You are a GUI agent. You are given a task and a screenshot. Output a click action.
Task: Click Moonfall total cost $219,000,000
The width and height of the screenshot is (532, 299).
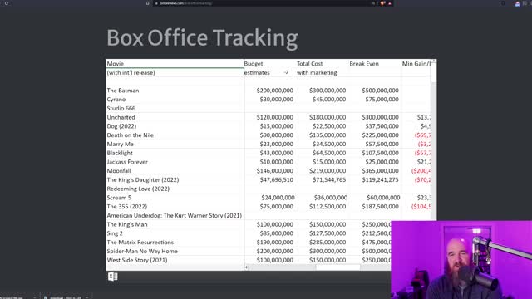click(x=328, y=171)
